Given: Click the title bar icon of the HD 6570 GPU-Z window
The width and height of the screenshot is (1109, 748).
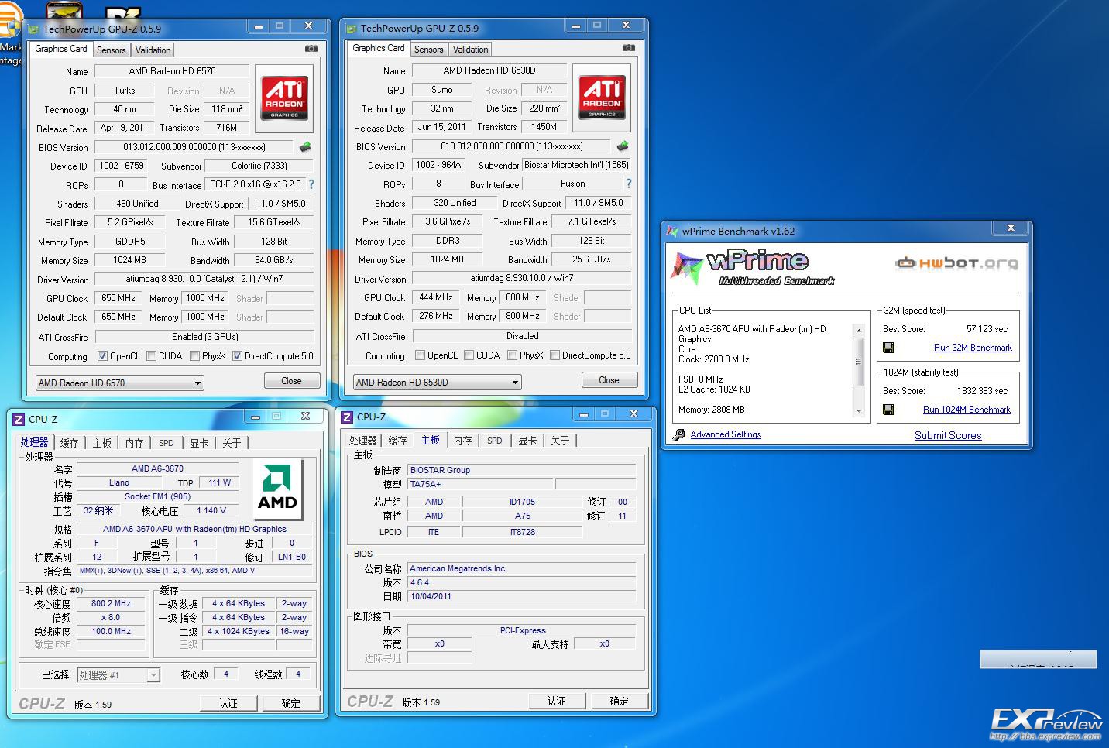Looking at the screenshot, I should click(34, 29).
